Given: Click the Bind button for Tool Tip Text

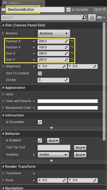Looking at the screenshot, I should coord(80,147).
